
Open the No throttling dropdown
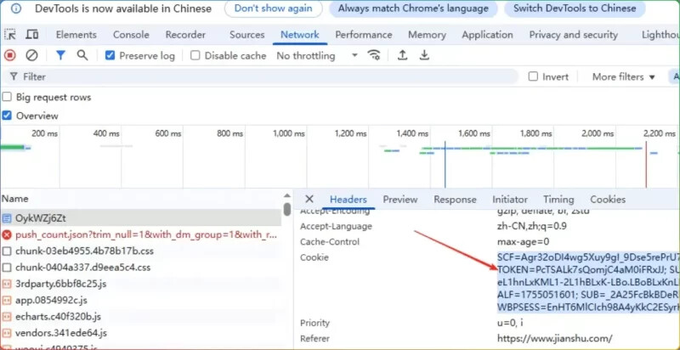click(317, 55)
